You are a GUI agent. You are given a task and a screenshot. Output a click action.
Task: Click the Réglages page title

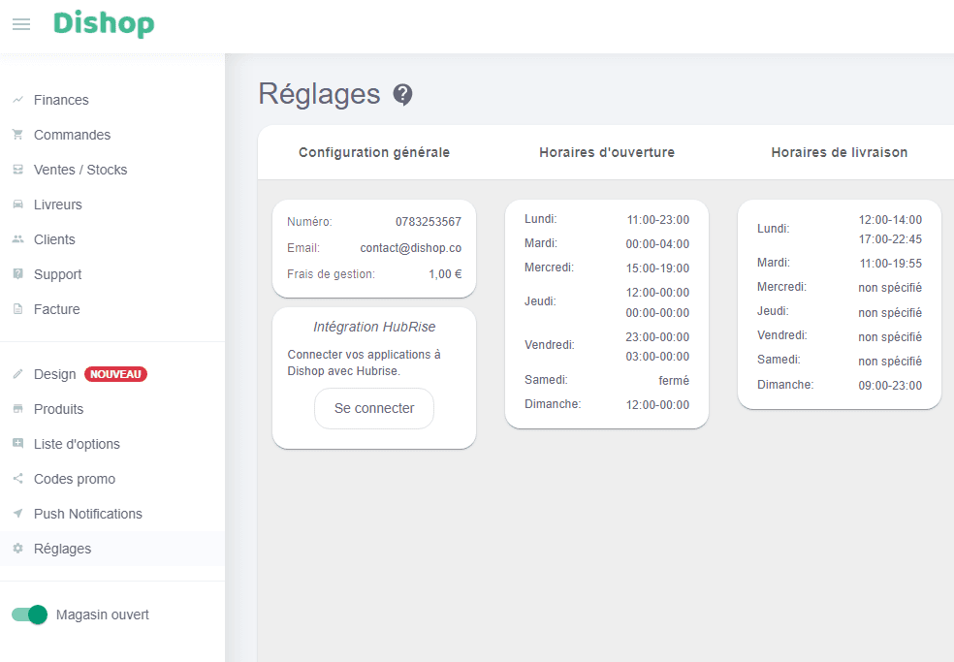coord(319,94)
